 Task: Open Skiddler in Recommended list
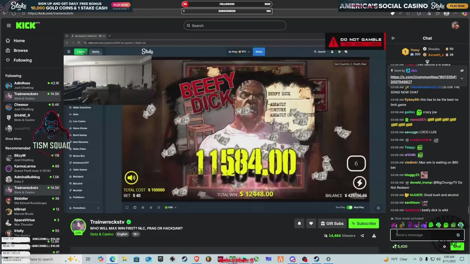click(x=32, y=201)
